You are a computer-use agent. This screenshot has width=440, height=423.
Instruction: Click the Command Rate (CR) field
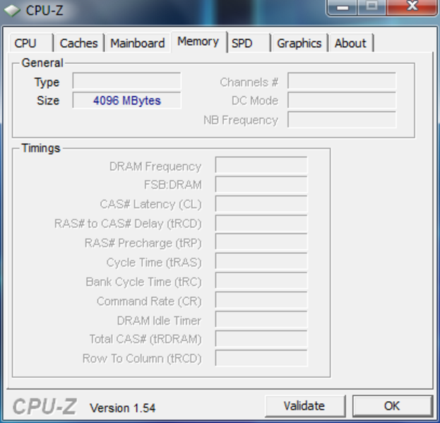tap(261, 300)
